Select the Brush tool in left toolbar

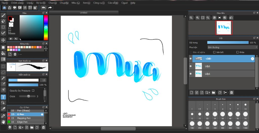click(x=3, y=15)
